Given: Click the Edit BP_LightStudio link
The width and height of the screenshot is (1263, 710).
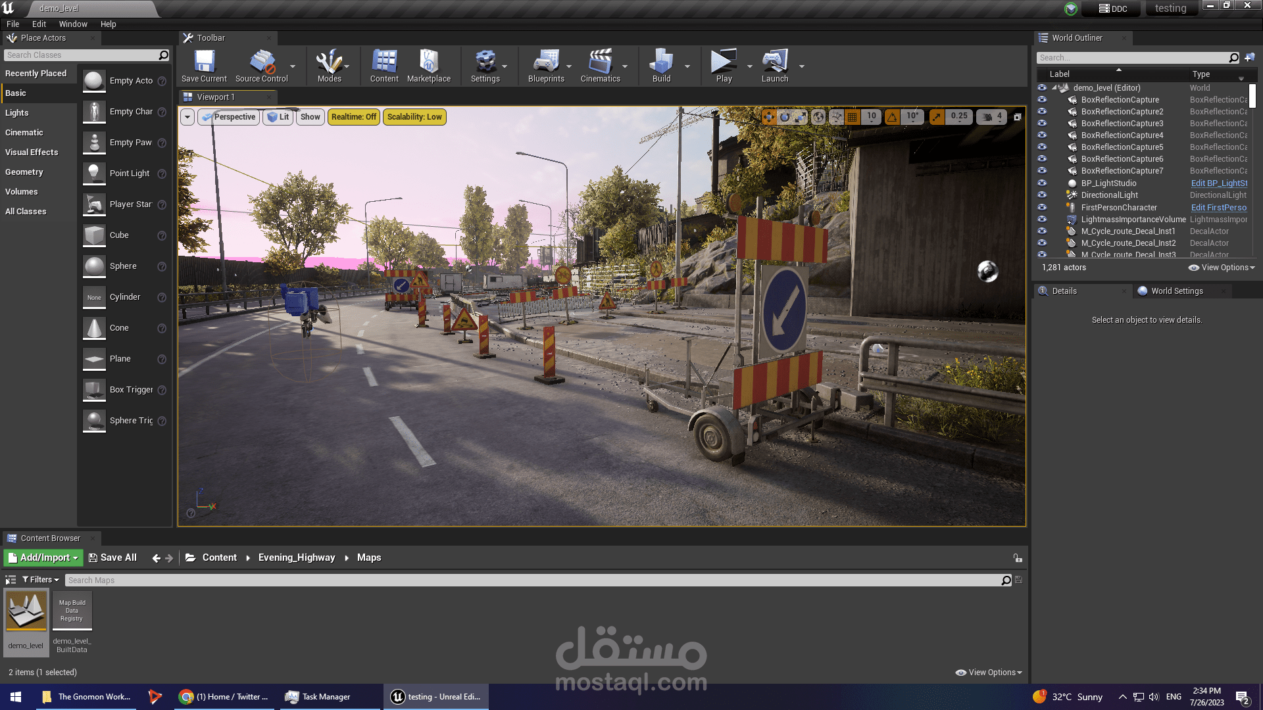Looking at the screenshot, I should [1218, 183].
